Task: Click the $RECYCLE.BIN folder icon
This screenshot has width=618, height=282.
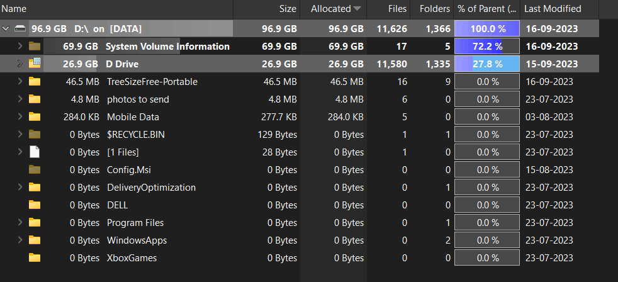Action: coord(35,135)
